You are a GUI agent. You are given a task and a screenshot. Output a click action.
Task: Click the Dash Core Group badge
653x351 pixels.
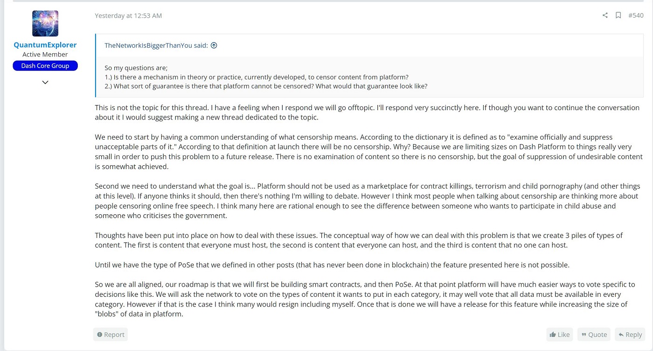45,66
